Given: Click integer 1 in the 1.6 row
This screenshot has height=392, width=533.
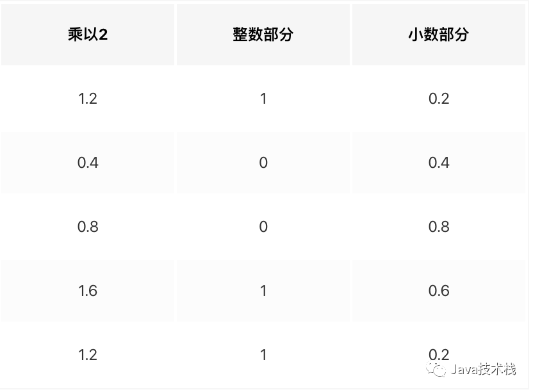Looking at the screenshot, I should (x=263, y=291).
